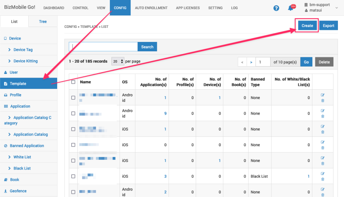This screenshot has width=344, height=197.
Task: Switch to the Tree tab
Action: click(43, 21)
